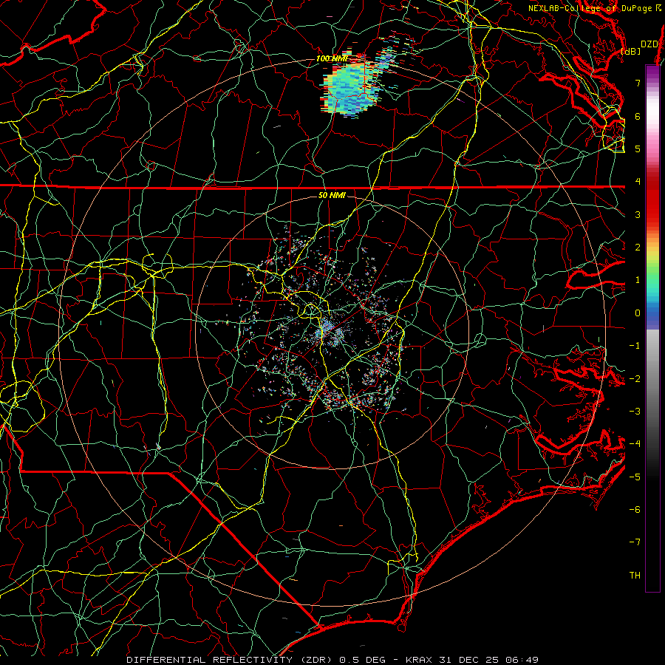Click the 4 dB tick on the color scale
Image resolution: width=665 pixels, height=665 pixels.
coord(638,182)
